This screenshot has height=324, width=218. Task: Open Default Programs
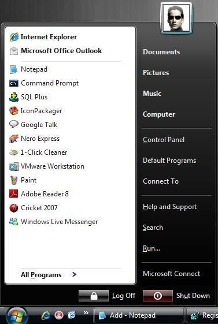[169, 161]
